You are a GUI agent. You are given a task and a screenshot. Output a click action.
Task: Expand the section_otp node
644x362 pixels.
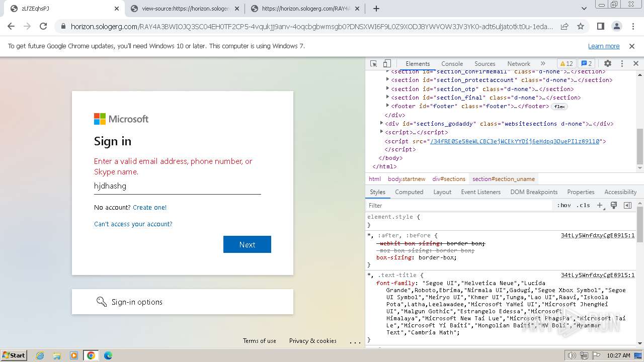(387, 88)
